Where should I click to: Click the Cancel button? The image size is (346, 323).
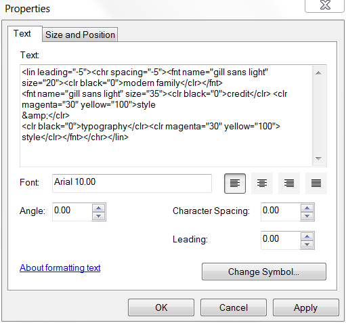coord(234,307)
